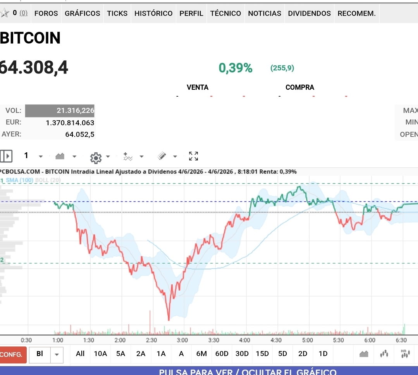418x375 pixels.
Task: Click the 5:30 time axis label
Action: [x=338, y=340]
